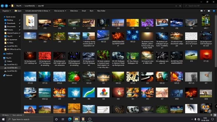Change the view layout icon
This screenshot has height=122, width=217.
point(201,11)
